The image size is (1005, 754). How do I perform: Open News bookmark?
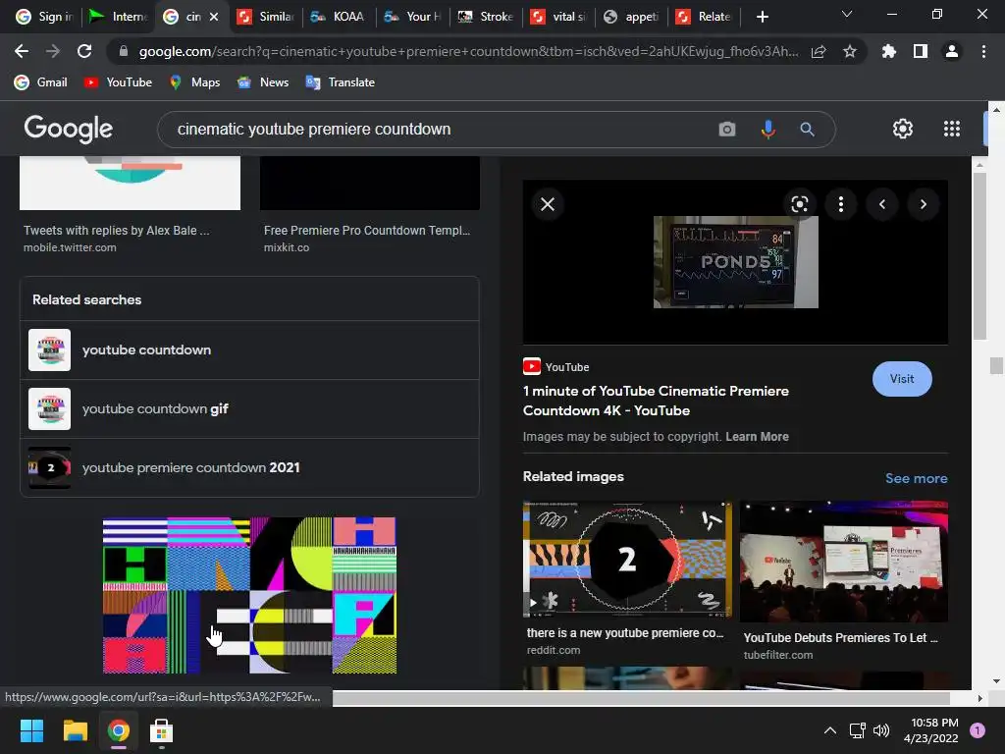pyautogui.click(x=263, y=82)
